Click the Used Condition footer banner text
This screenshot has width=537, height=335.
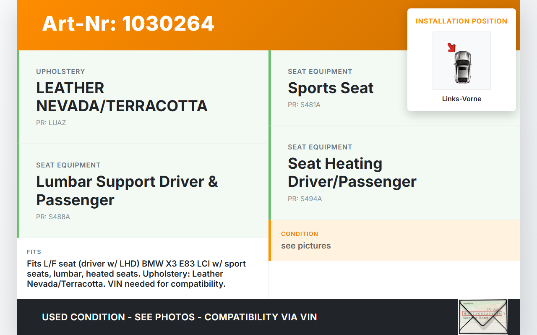pos(179,317)
